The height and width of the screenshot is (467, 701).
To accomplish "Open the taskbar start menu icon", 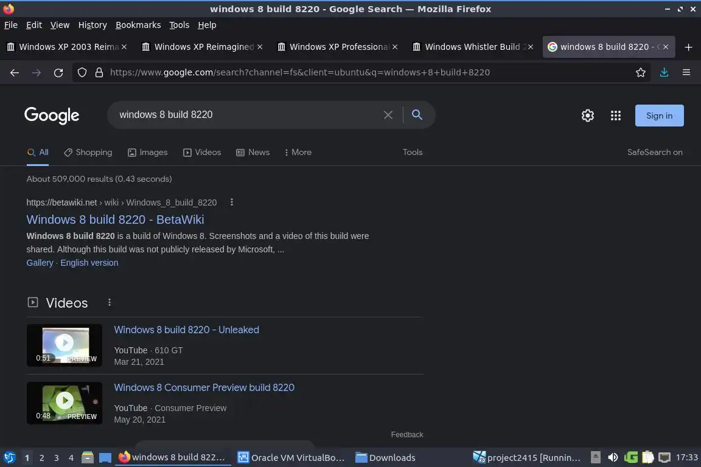I will click(9, 458).
